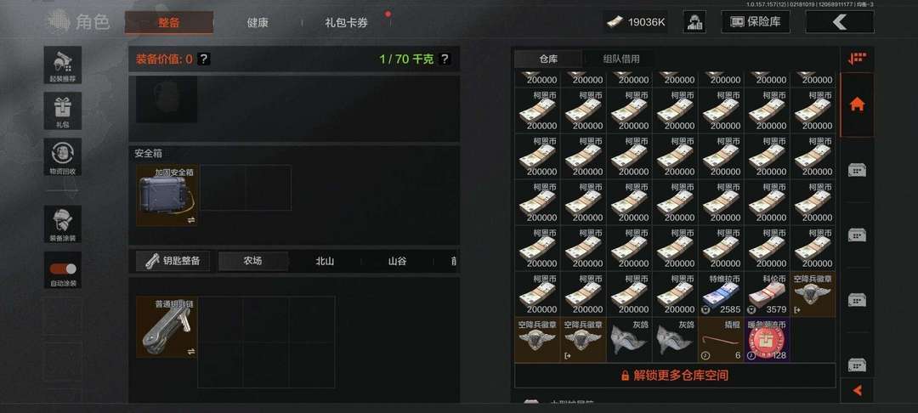Click the sort inventory icon above home

point(857,59)
